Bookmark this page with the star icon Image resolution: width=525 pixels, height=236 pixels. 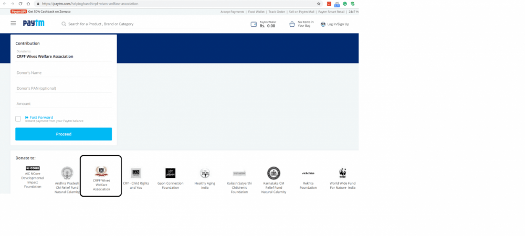click(x=319, y=4)
